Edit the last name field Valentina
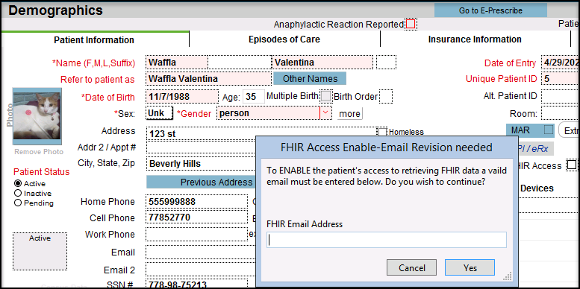580x289 pixels. click(323, 63)
